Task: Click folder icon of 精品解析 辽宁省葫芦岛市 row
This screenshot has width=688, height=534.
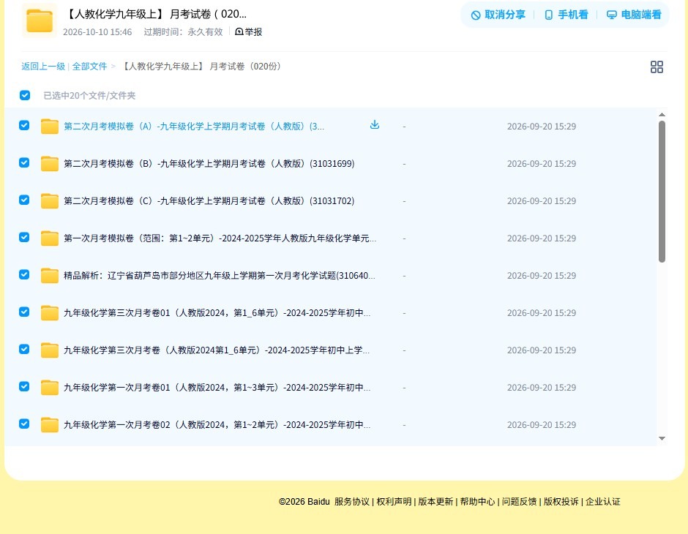Action: click(50, 275)
